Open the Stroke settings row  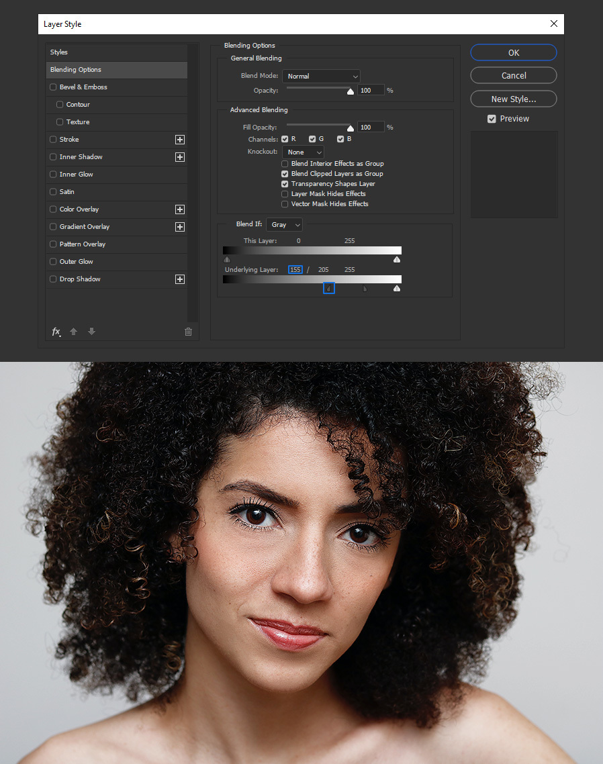coord(117,140)
